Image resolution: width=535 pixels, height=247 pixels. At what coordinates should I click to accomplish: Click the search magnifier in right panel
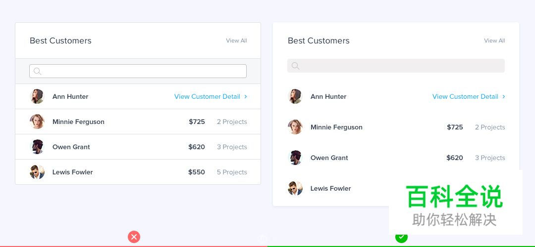(x=295, y=66)
